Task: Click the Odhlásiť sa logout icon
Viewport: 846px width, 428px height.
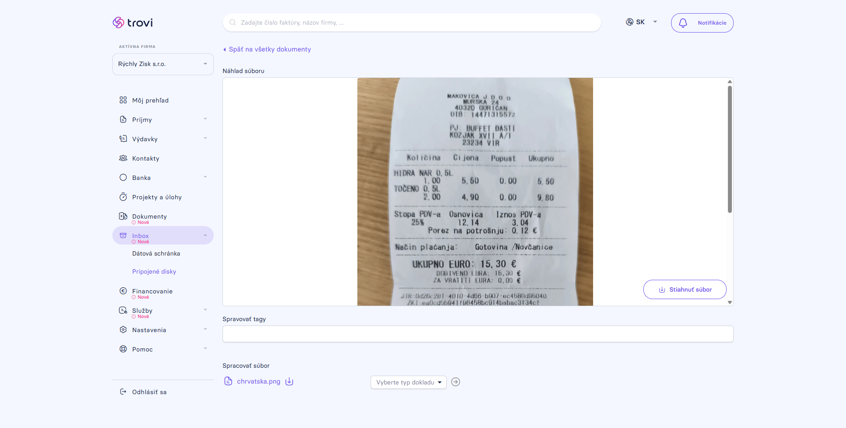Action: [x=123, y=391]
